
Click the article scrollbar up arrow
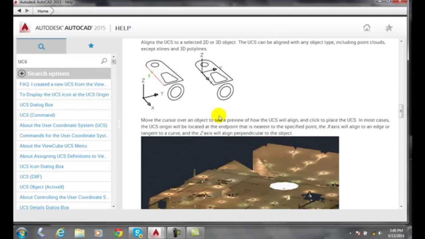[x=401, y=41]
